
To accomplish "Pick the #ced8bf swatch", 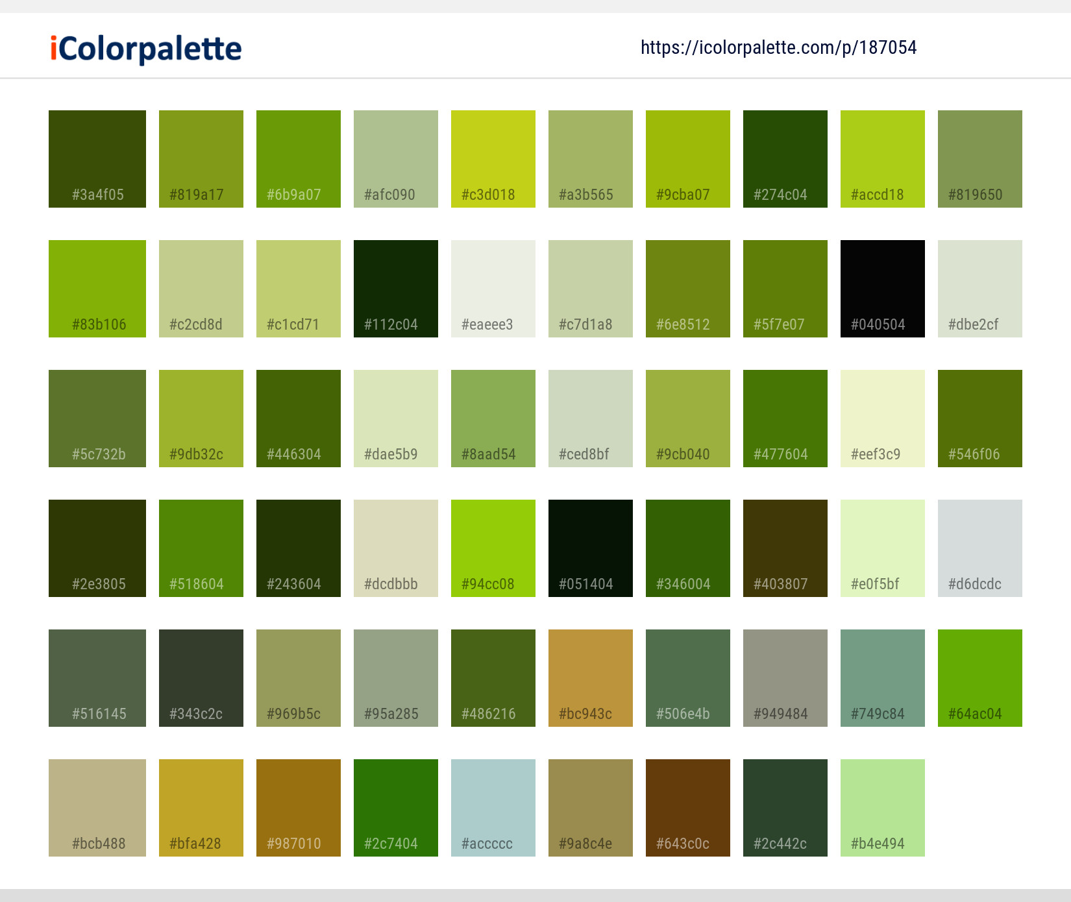I will click(x=591, y=419).
